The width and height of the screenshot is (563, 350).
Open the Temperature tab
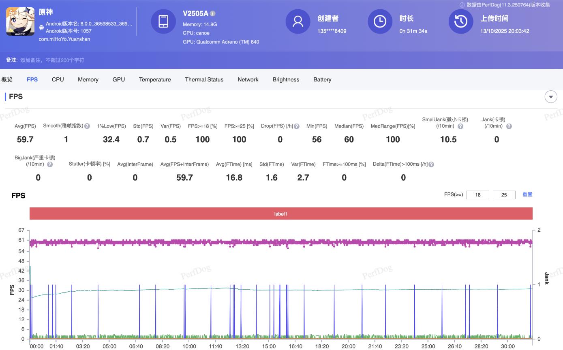(155, 79)
